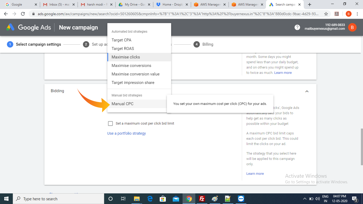Open the Windows notification center
The width and height of the screenshot is (363, 204).
[x=355, y=199]
